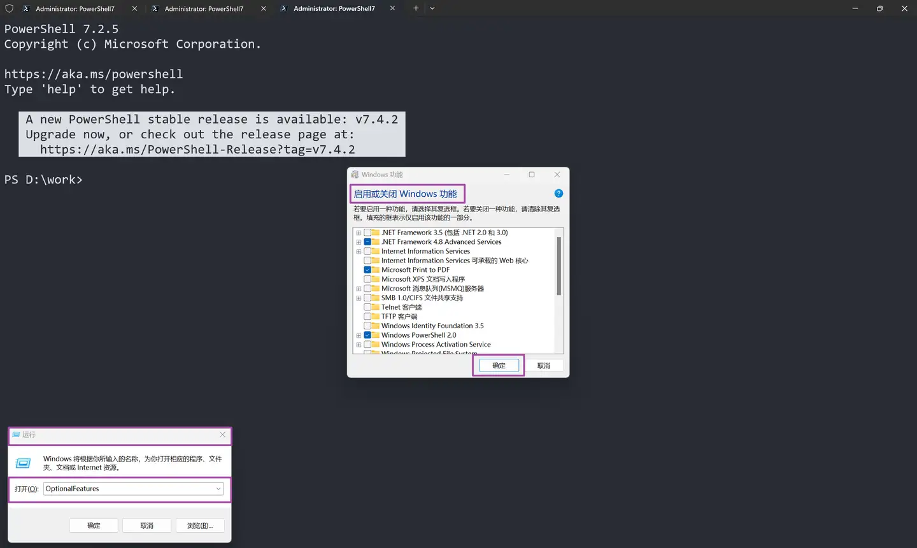Click the folder icon beside Microsoft XPS 文档写入程序
This screenshot has height=548, width=917.
pos(376,279)
